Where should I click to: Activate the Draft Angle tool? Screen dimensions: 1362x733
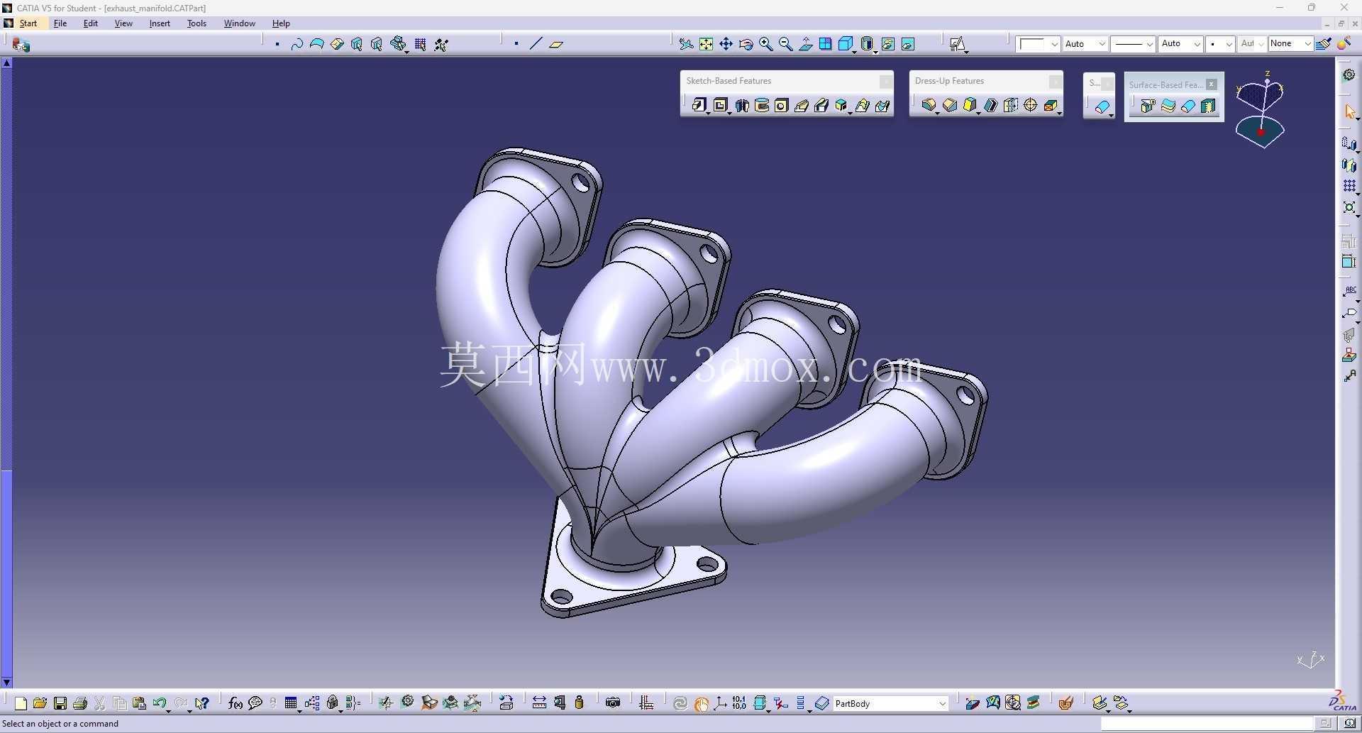click(x=970, y=106)
